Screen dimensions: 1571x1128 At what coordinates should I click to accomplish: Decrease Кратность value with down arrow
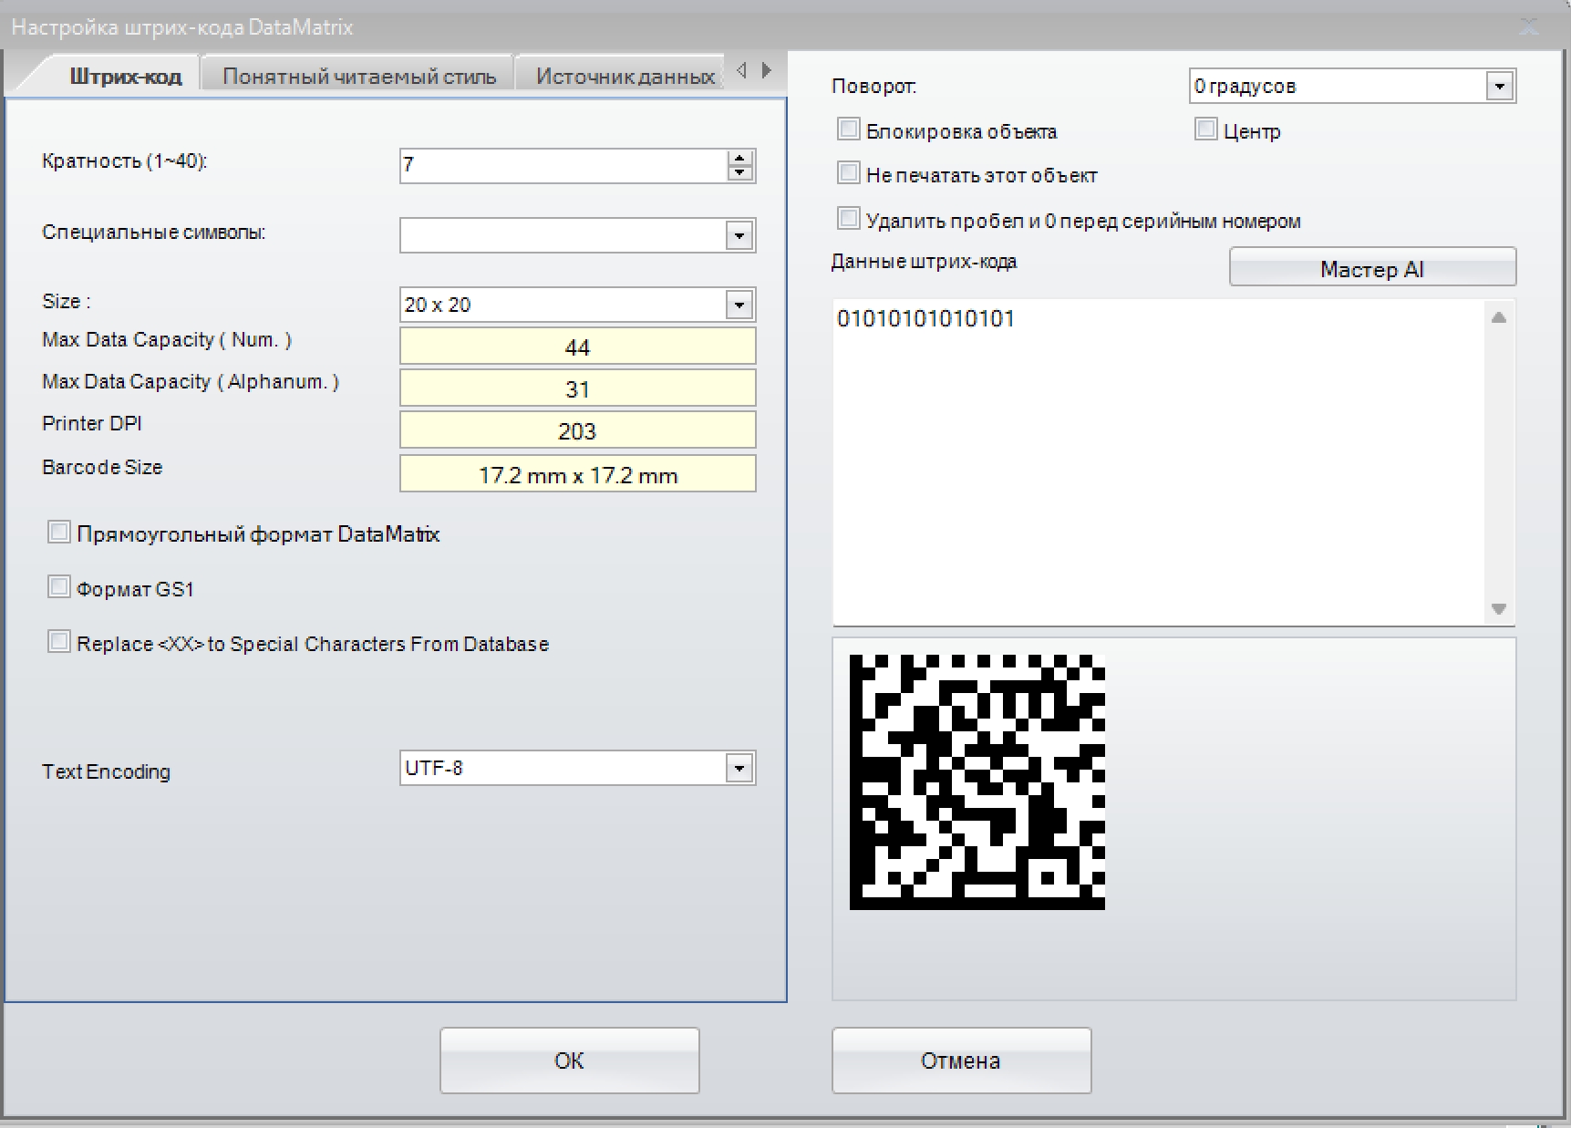[x=740, y=173]
